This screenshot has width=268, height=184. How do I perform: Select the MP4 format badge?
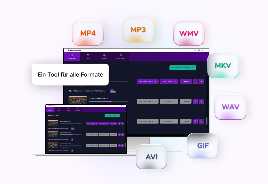point(88,33)
